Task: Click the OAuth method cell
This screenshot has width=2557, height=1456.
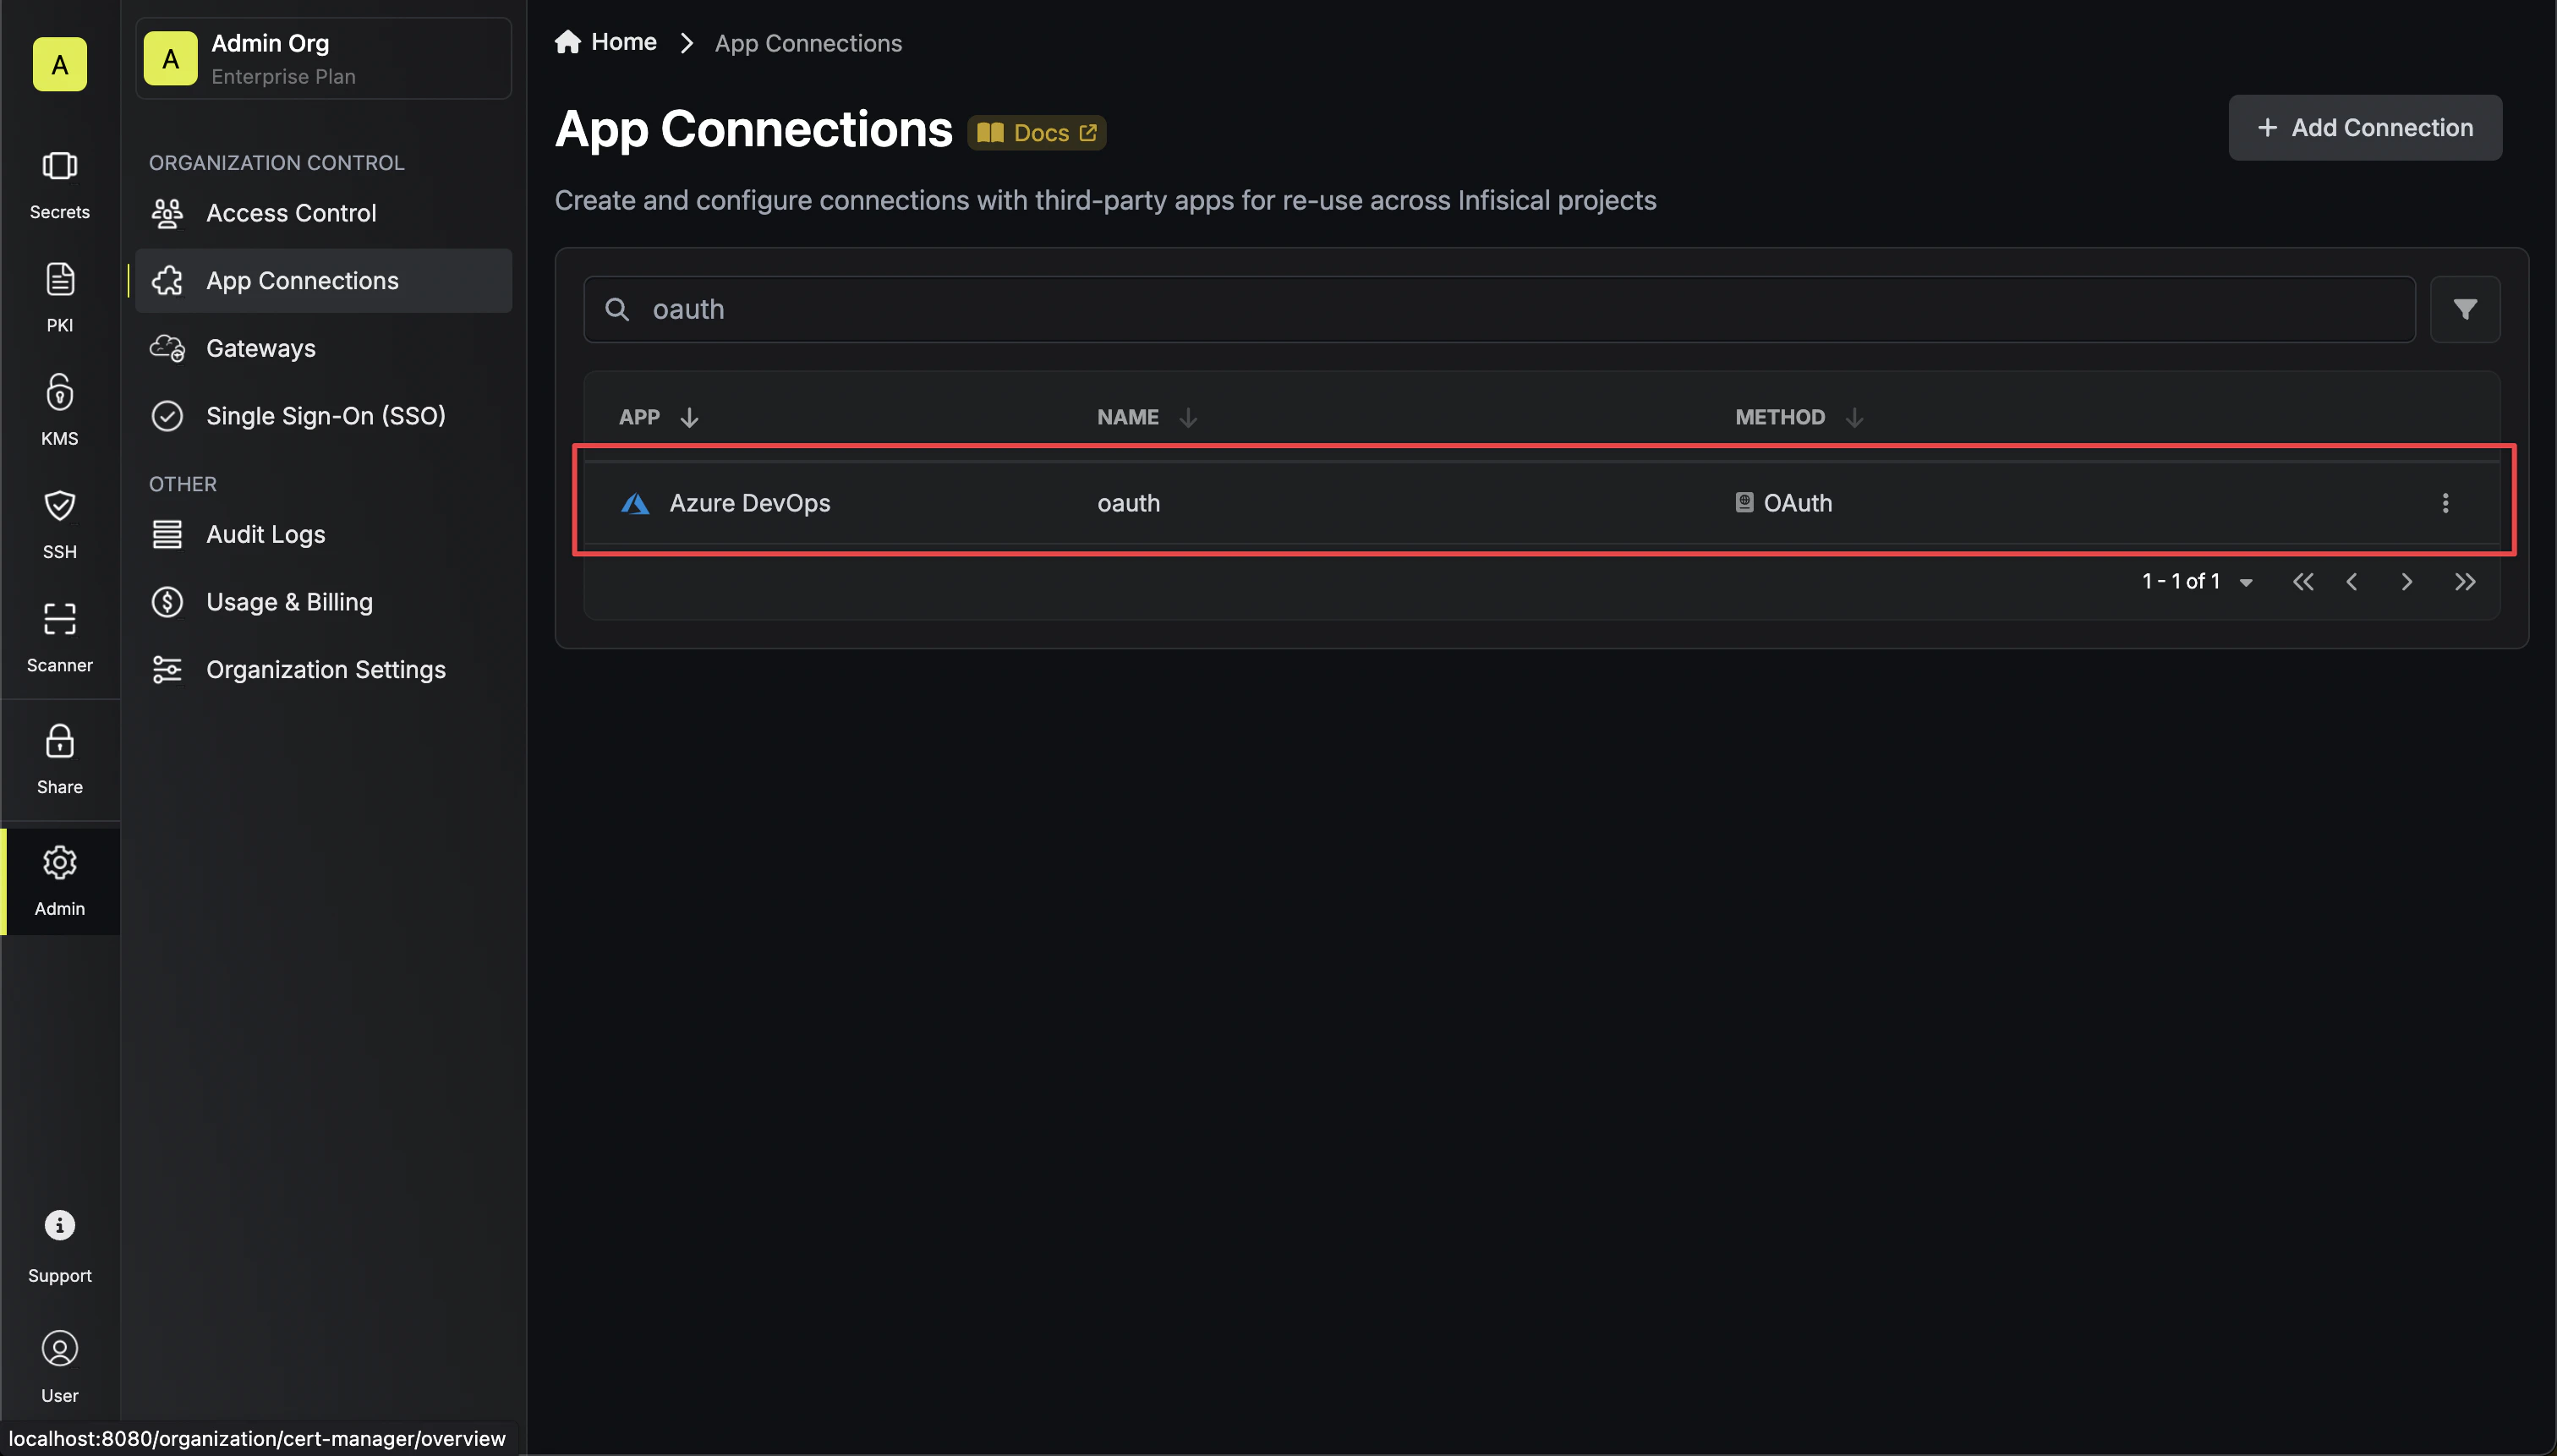Action: point(1783,503)
